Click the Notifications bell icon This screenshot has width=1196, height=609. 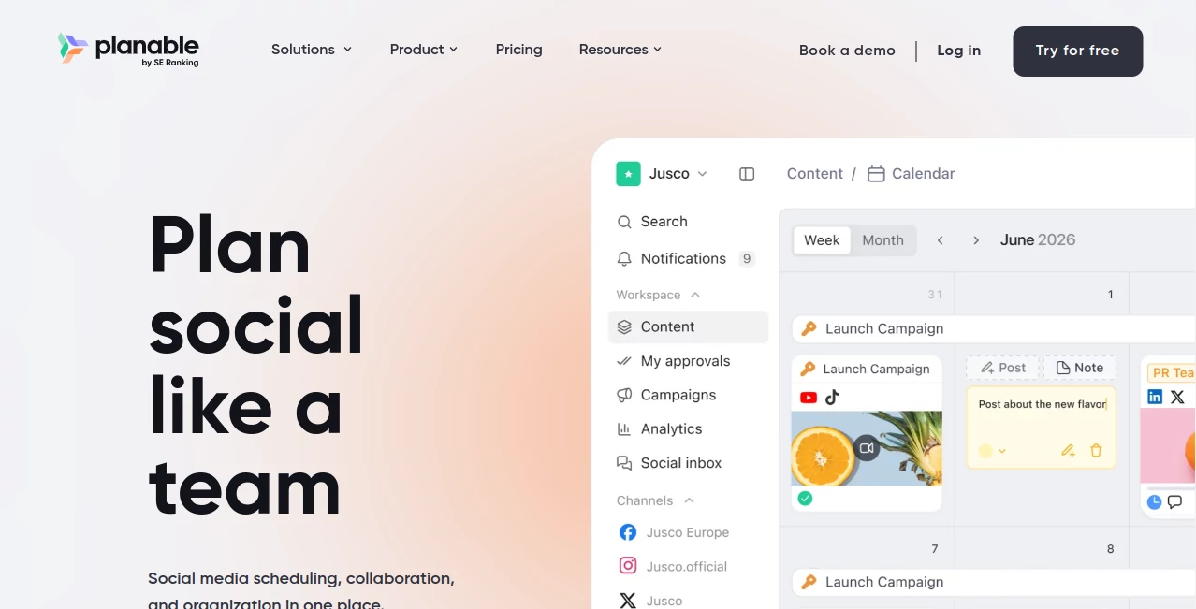(624, 259)
